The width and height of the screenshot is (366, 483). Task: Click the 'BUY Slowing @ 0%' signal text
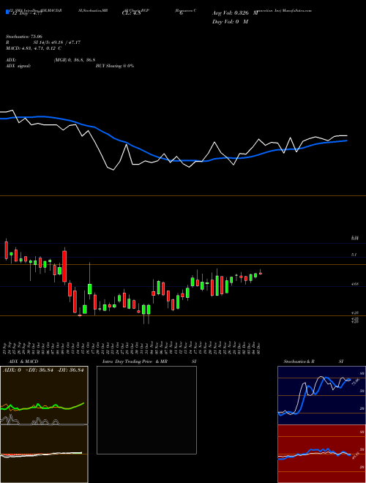115,66
